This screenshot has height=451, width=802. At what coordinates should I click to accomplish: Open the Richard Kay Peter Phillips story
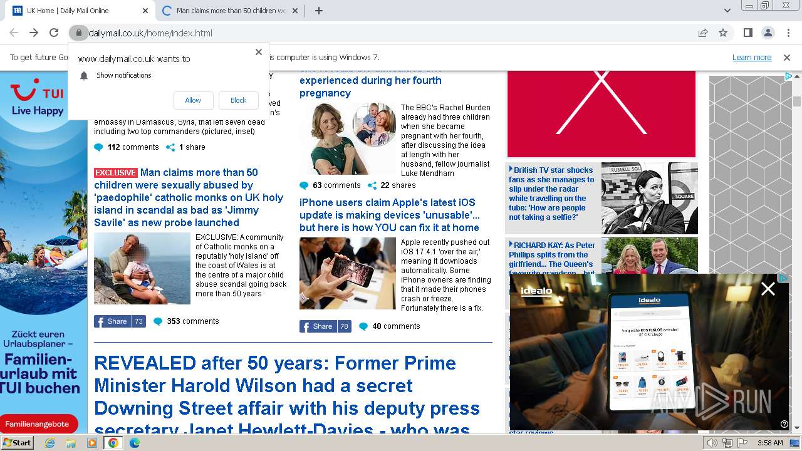click(552, 259)
